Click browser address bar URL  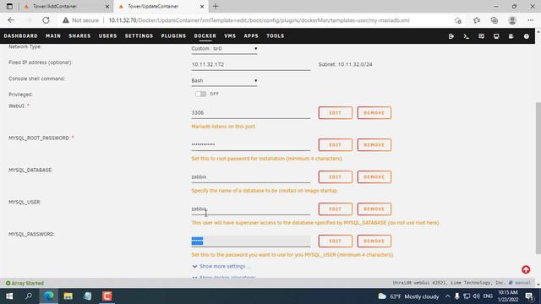pos(259,20)
